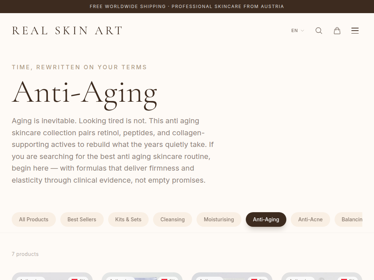Click the language dropdown chevron arrow
Viewport: 374px width, 280px height.
click(302, 31)
